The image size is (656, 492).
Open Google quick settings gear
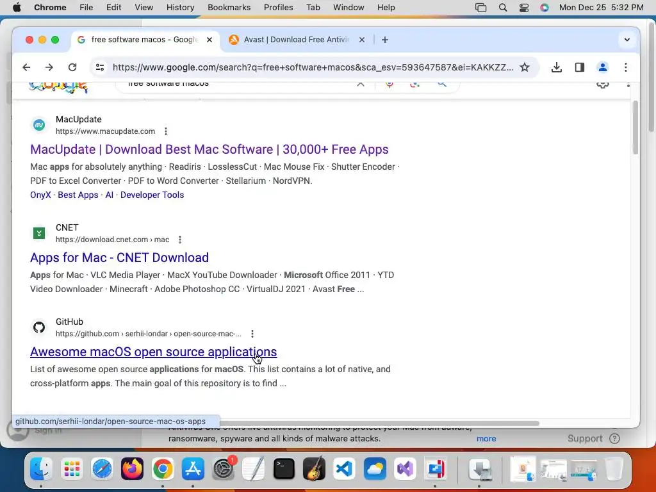(602, 85)
